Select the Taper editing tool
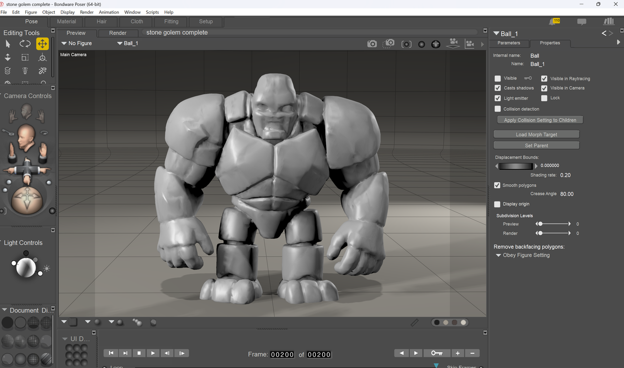Screen dimensions: 624x368 [x=25, y=71]
